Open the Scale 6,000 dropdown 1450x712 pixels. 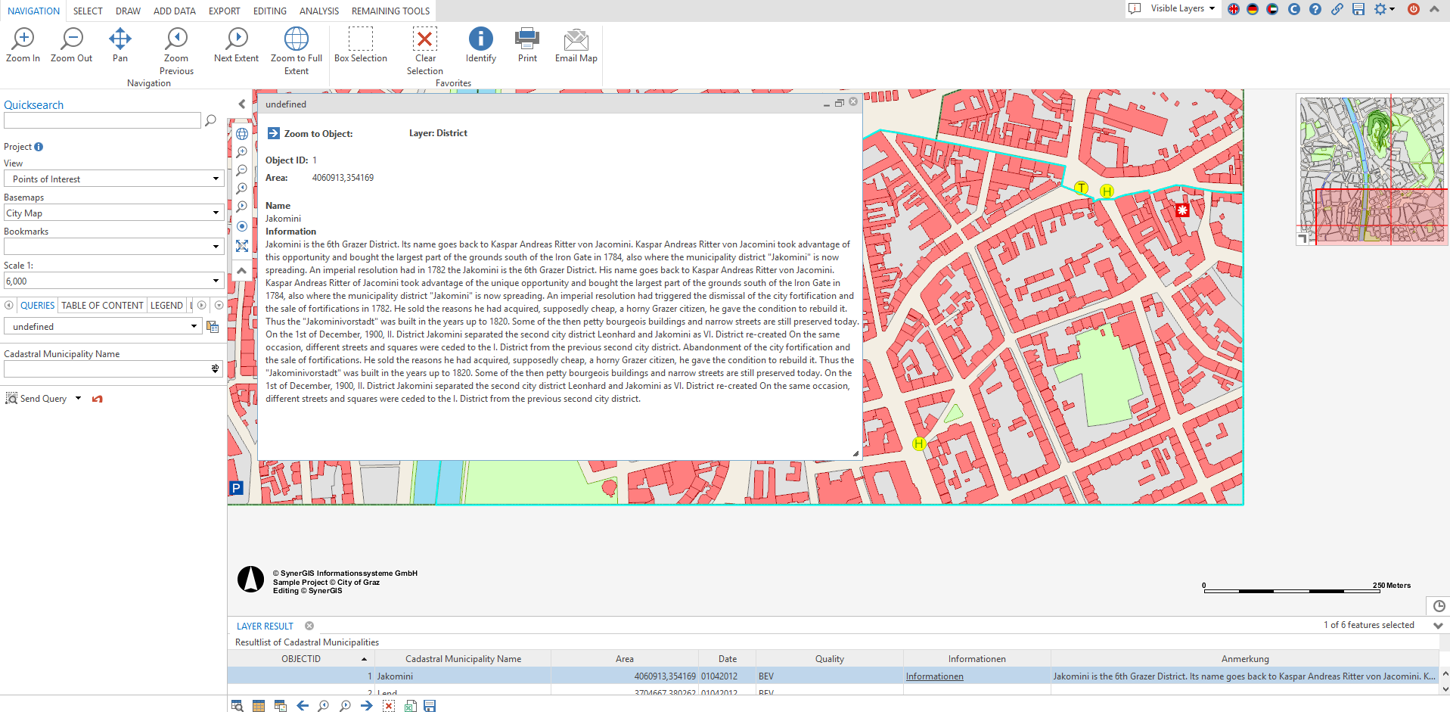tap(216, 281)
